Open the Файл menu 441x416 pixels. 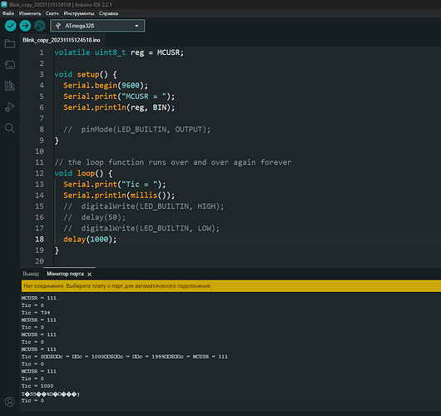pyautogui.click(x=8, y=13)
